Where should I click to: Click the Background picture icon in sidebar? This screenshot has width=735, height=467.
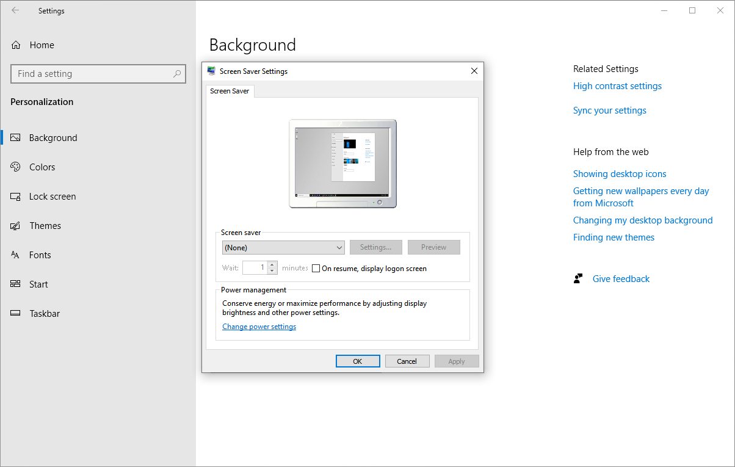[x=15, y=137]
